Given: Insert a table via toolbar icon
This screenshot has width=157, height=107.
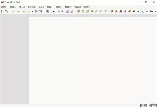Looking at the screenshot, I should [83, 11].
